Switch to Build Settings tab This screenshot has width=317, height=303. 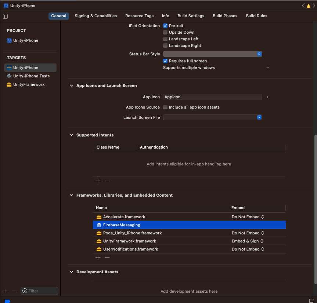[x=191, y=16]
